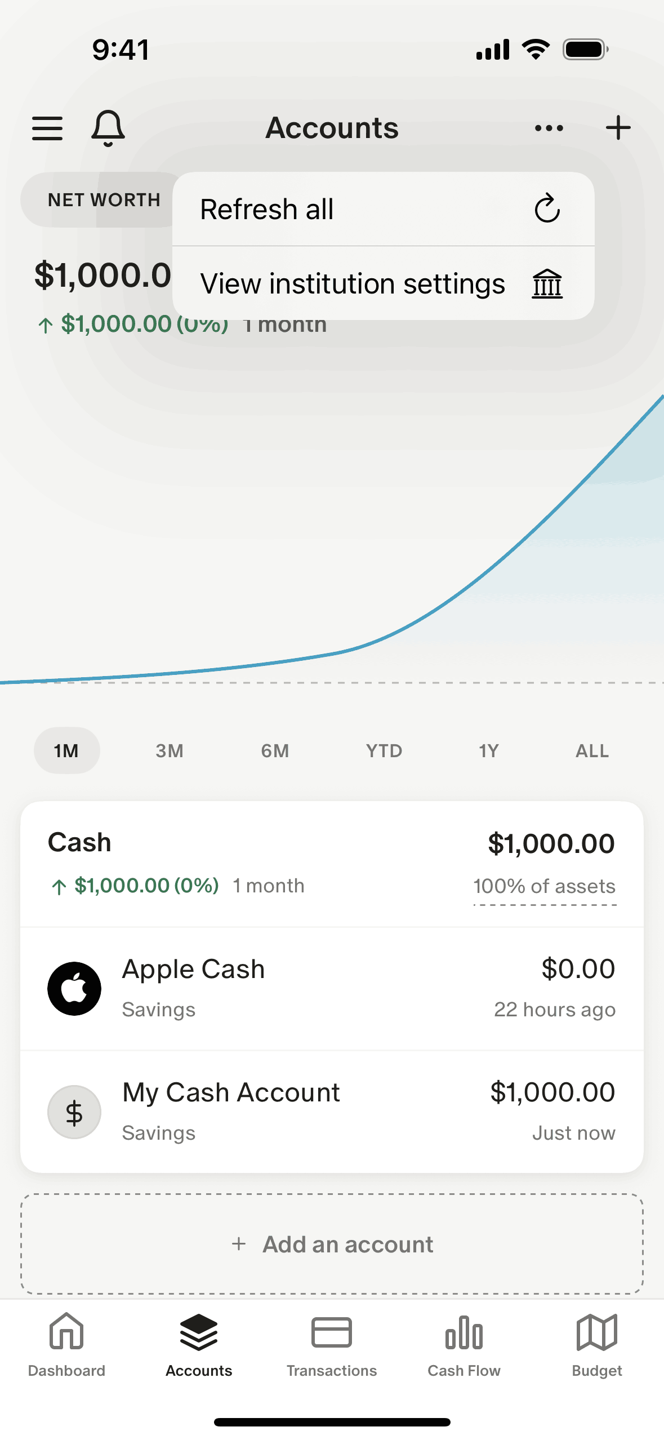The width and height of the screenshot is (664, 1440).
Task: Collapse the Cash account group header
Action: tap(80, 843)
